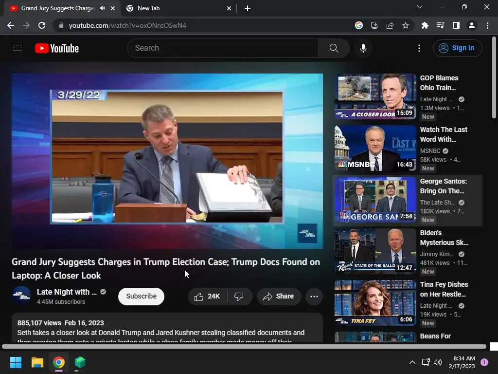Open Windows Start menu
The width and height of the screenshot is (498, 374).
click(16, 362)
